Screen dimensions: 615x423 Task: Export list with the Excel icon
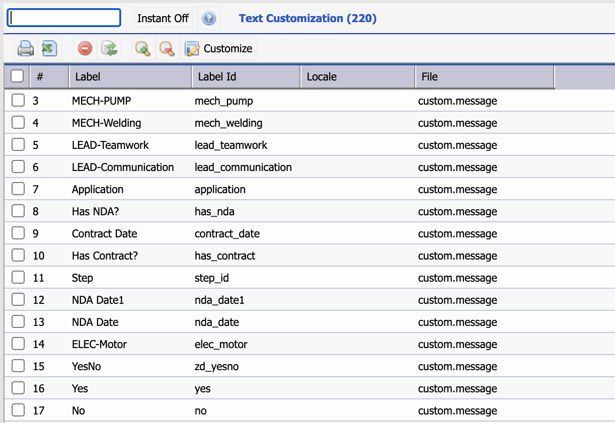tap(49, 49)
